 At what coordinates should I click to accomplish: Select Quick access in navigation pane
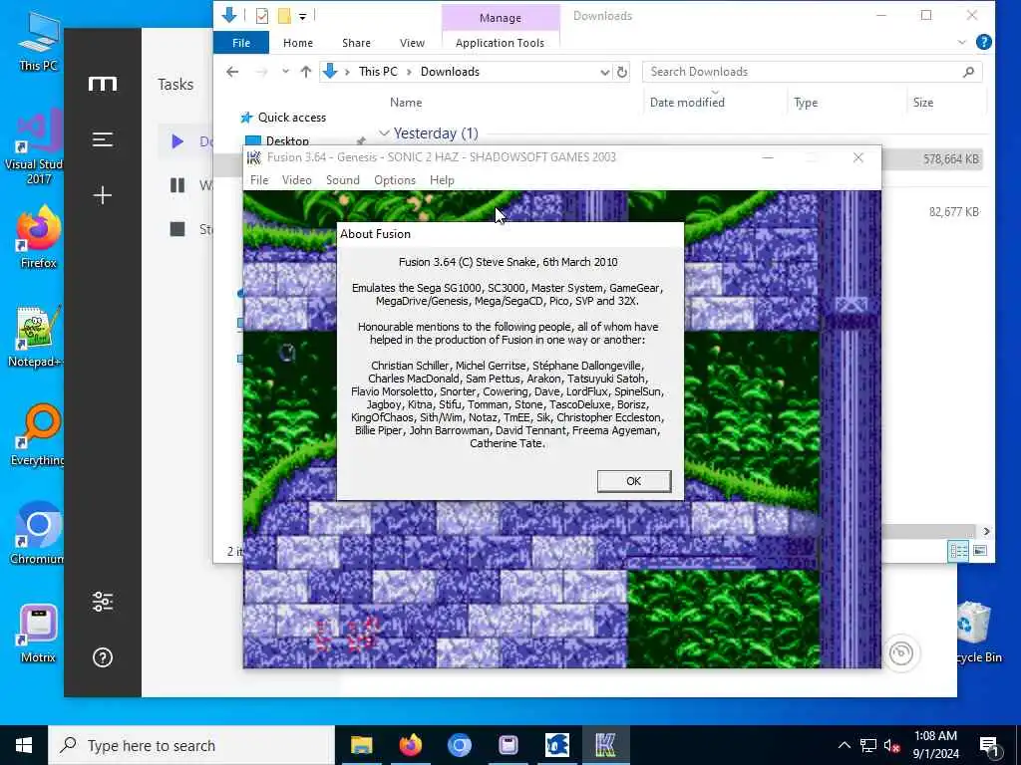292,118
